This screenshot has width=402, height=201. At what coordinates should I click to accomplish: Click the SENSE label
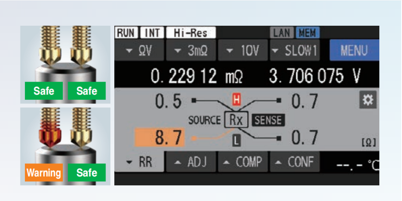[268, 120]
